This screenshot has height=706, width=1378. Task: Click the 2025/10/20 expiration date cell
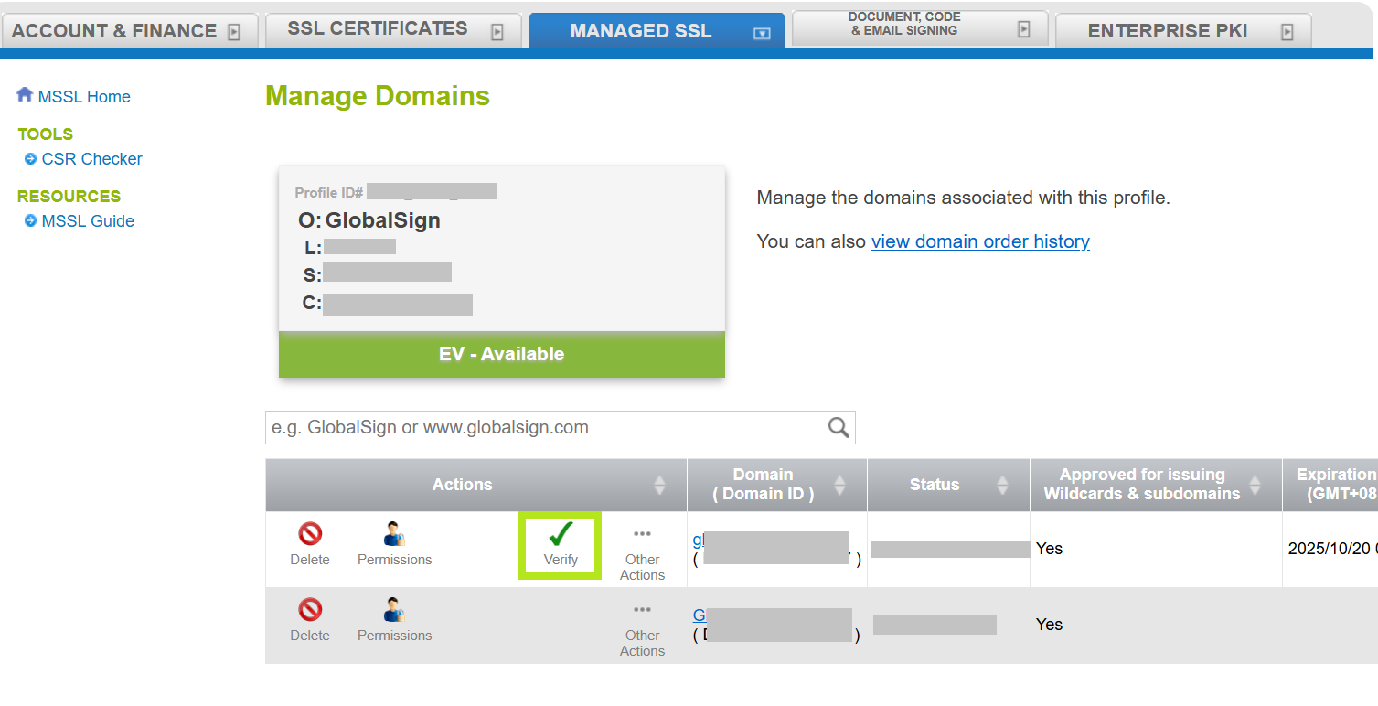pyautogui.click(x=1331, y=549)
